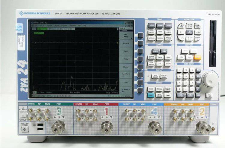Viewport: 225px width, 148px height.
Task: Hit the previous-field key in Navigation
Action: [x=181, y=26]
